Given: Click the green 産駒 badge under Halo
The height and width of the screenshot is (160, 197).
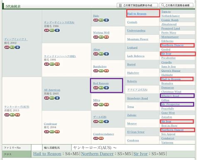Looking at the screenshot, I should pyautogui.click(x=101, y=20).
